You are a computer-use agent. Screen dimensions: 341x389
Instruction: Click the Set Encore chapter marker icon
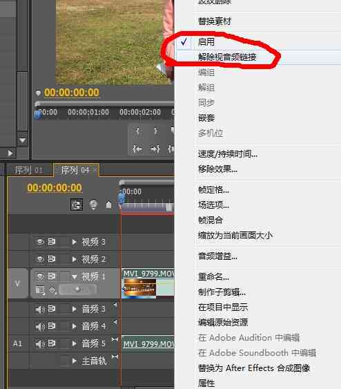click(93, 205)
